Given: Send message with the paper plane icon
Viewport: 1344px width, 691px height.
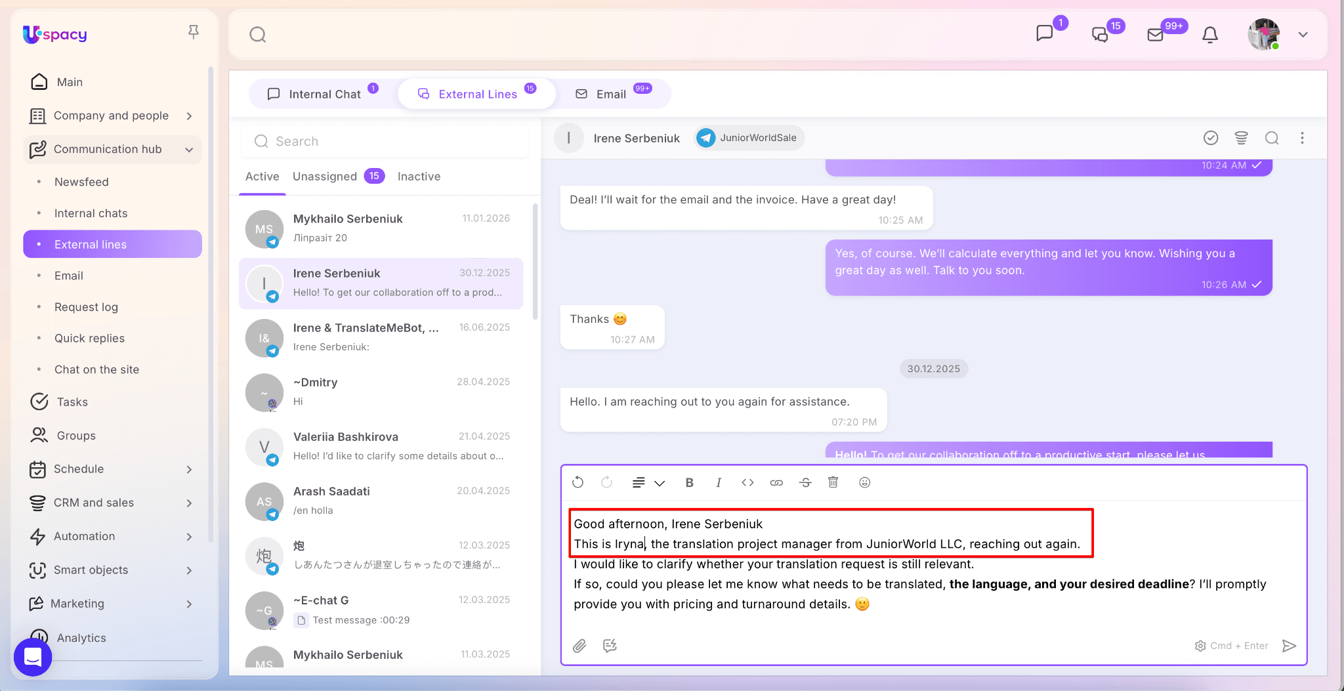Looking at the screenshot, I should (x=1289, y=646).
